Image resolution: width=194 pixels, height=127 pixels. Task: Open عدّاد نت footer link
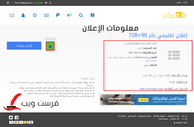(185, 119)
